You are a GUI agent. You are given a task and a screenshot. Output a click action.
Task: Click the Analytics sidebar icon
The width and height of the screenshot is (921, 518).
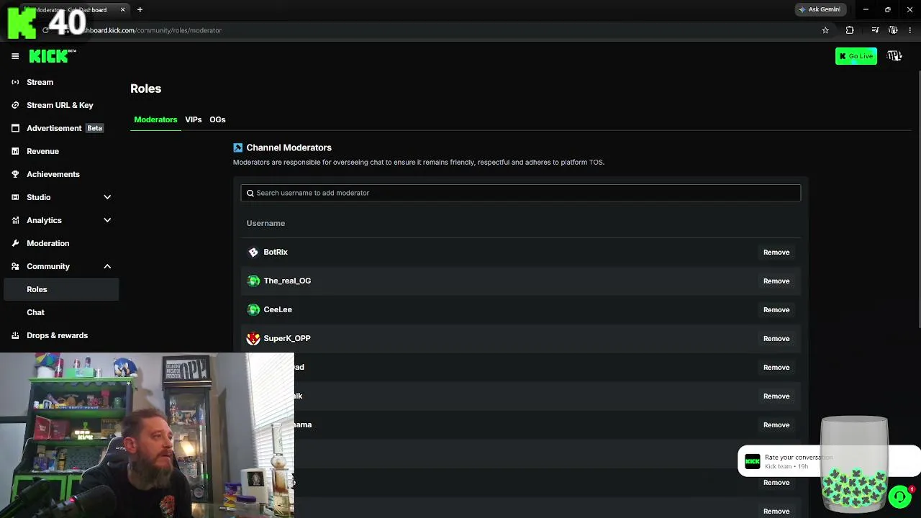[x=15, y=220]
